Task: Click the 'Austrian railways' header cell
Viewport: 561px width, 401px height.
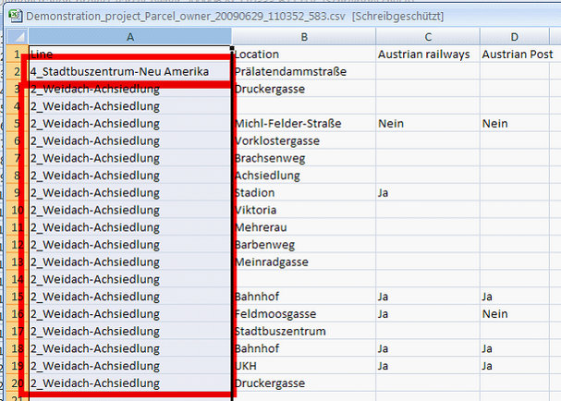Action: pyautogui.click(x=428, y=54)
